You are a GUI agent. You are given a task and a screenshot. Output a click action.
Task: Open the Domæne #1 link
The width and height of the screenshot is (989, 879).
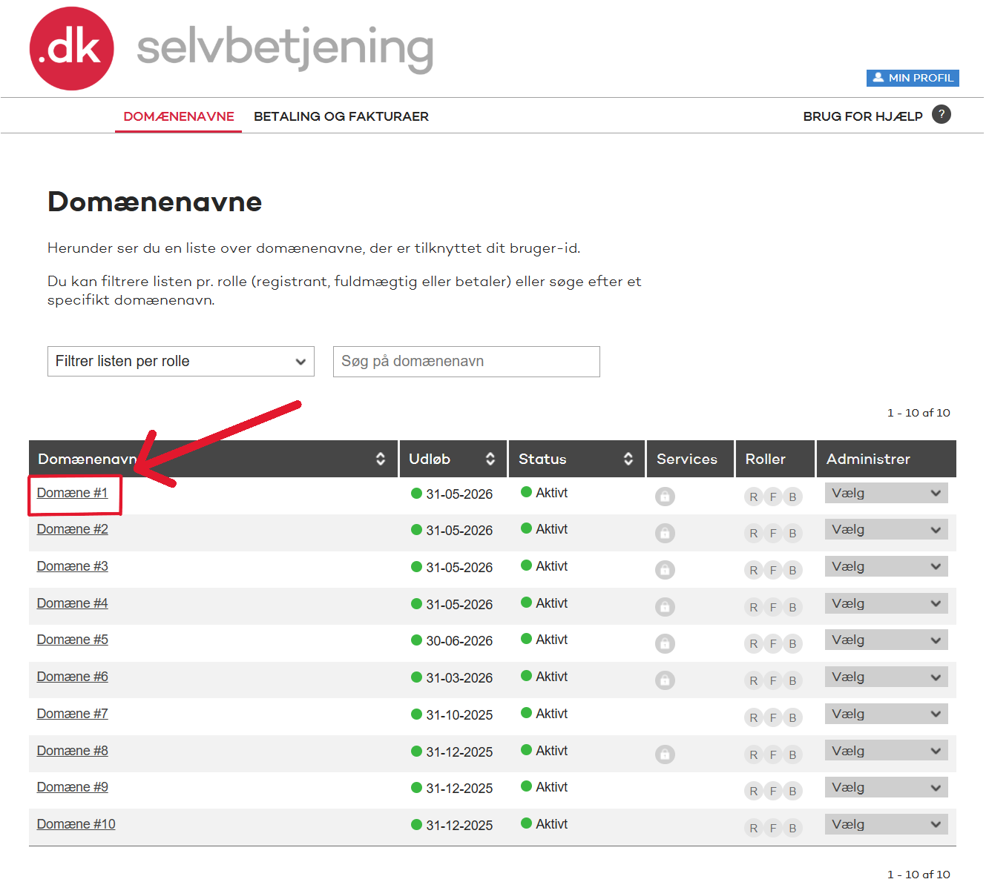click(73, 493)
